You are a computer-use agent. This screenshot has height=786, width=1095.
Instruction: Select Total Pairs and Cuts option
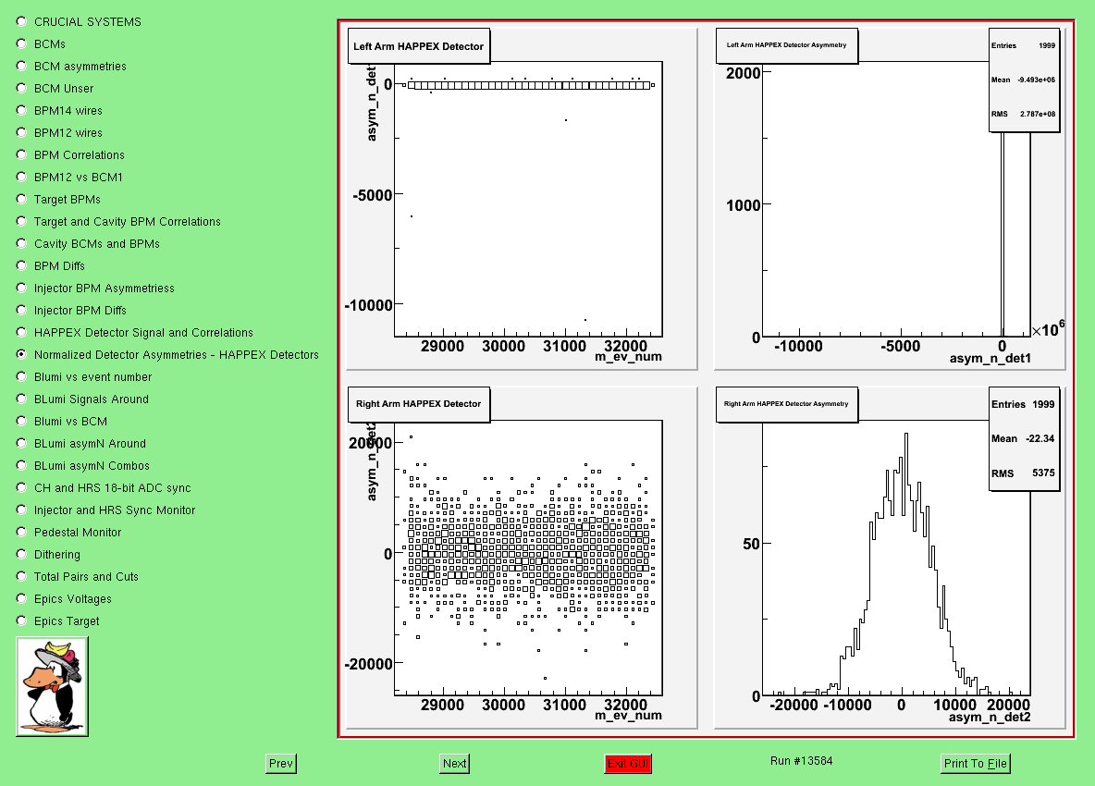(x=21, y=577)
